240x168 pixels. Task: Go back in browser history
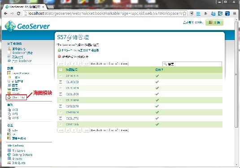click(6, 13)
